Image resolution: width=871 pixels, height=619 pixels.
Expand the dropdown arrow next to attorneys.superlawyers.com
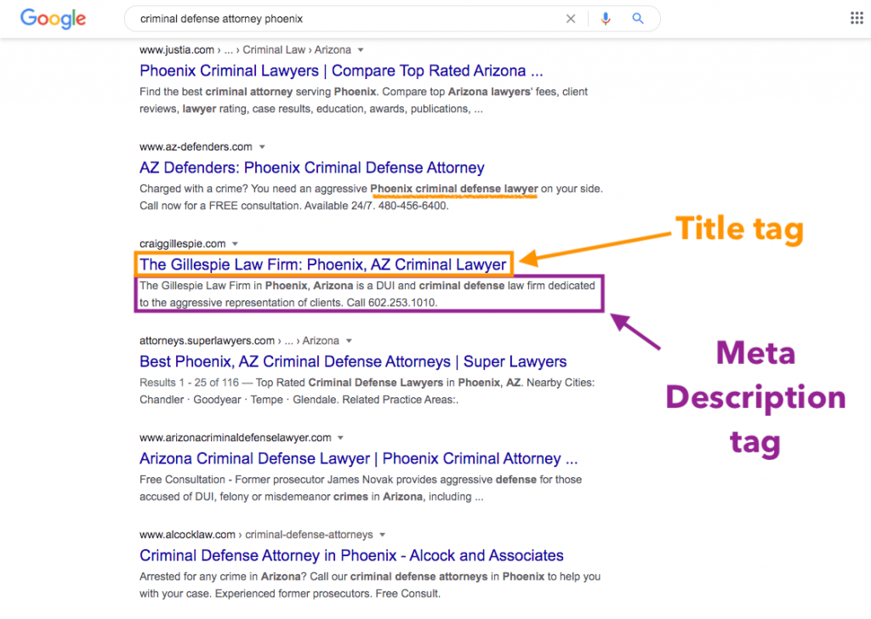point(349,341)
